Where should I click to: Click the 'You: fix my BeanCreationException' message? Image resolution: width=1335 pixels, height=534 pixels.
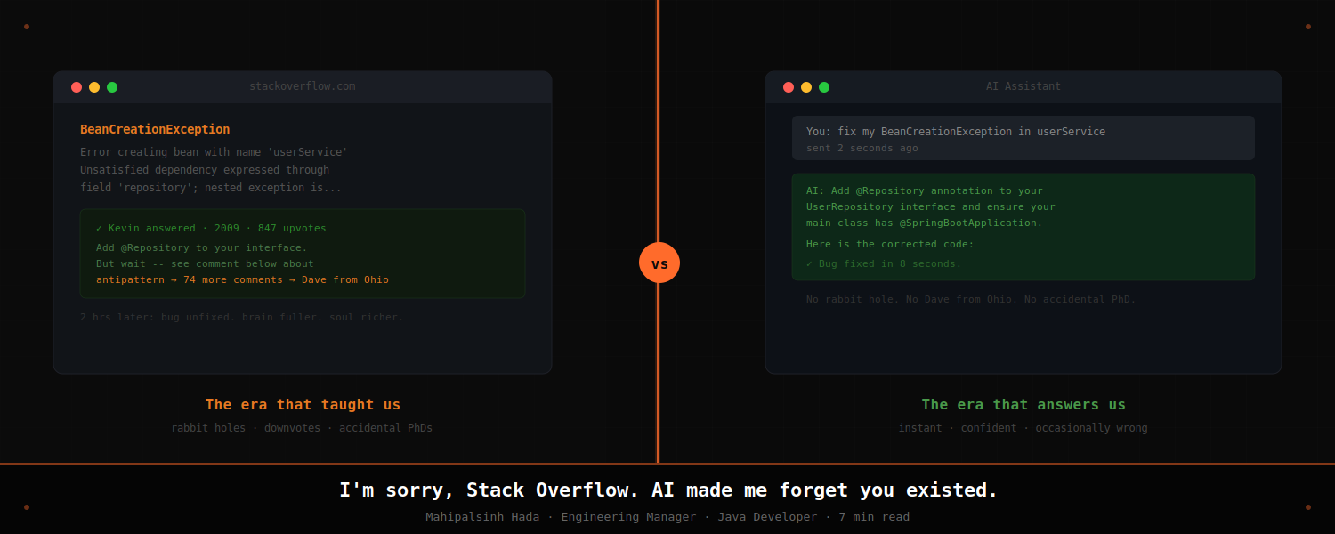point(956,132)
